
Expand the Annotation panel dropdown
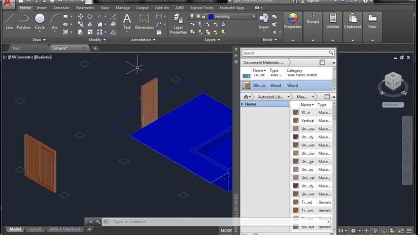(143, 40)
